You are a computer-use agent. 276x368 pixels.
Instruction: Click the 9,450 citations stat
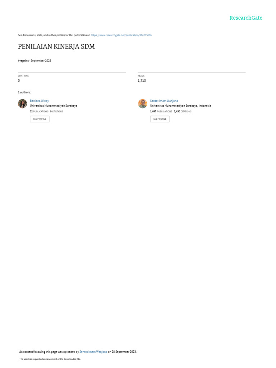click(x=183, y=111)
